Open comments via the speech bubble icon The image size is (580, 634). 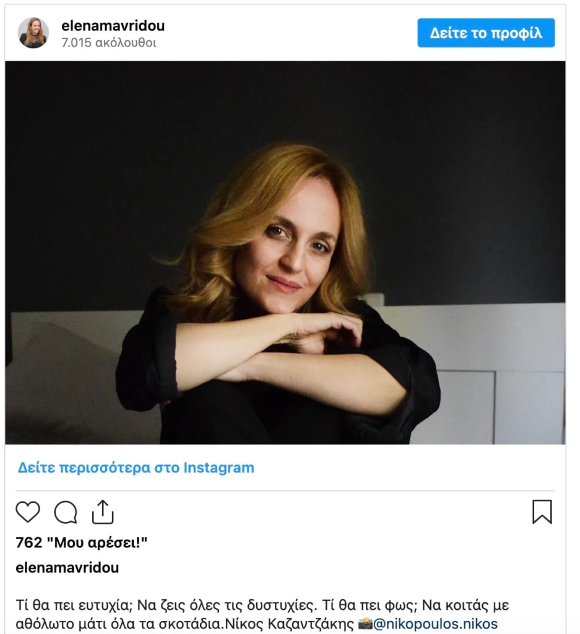(x=66, y=512)
